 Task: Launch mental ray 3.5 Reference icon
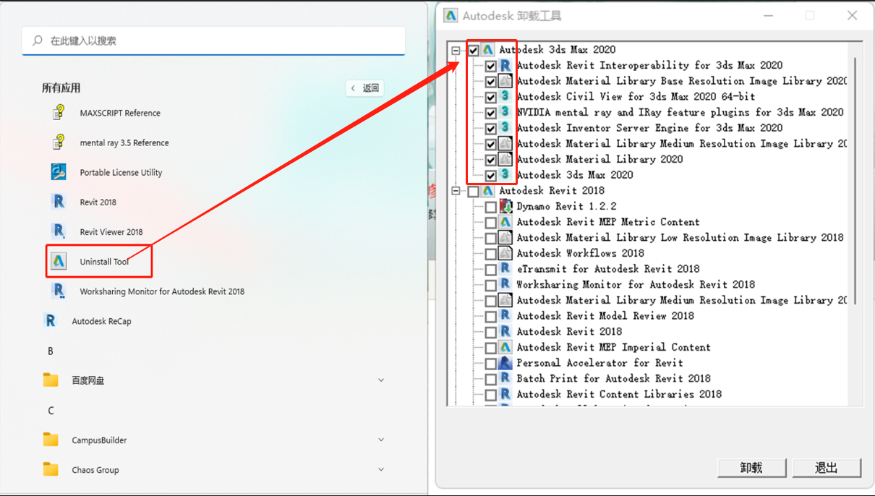[x=59, y=142]
